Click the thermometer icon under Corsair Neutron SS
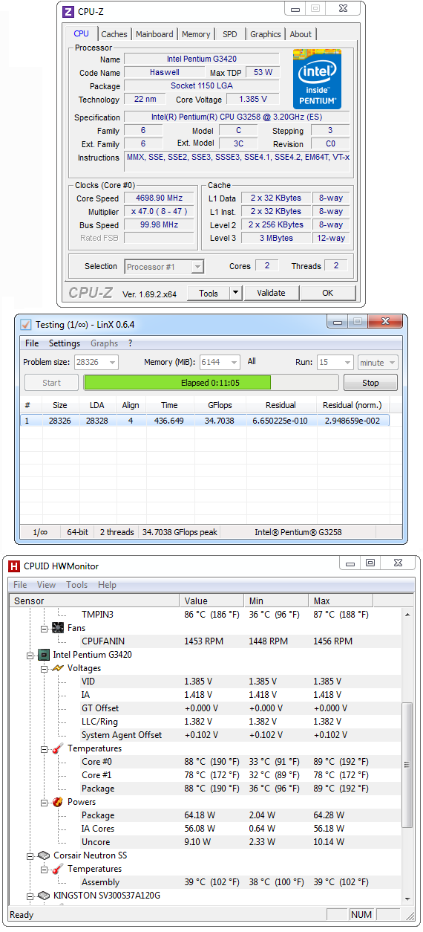423x932 pixels. point(58,869)
